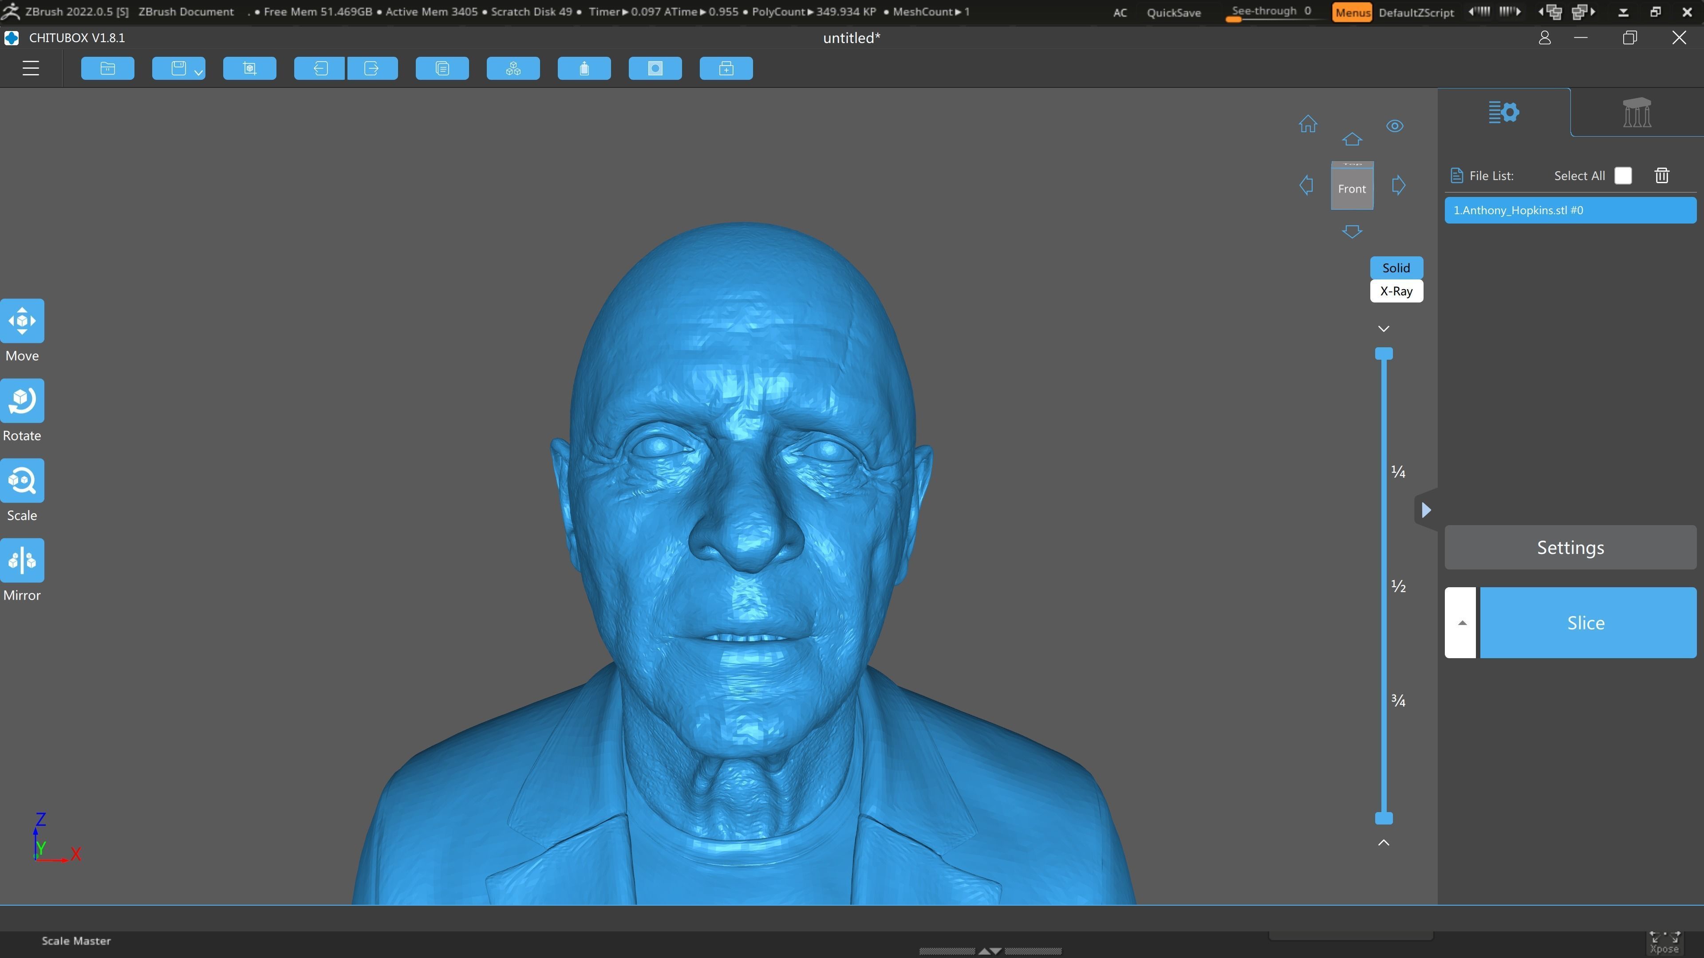Click the Xpose icon in bottom corner

pos(1665,943)
